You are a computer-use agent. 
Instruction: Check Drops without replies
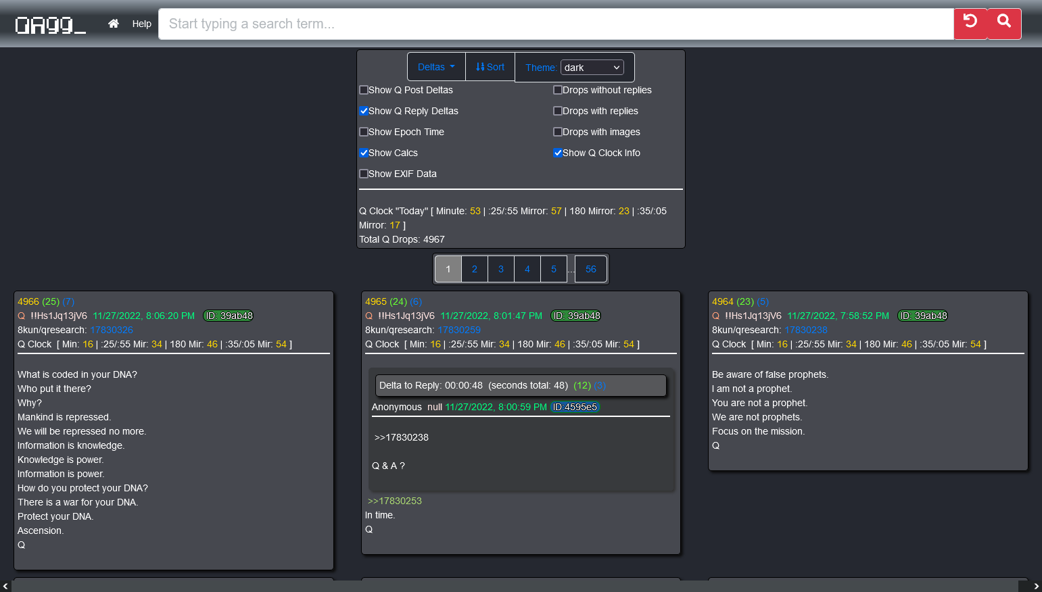[x=558, y=90]
